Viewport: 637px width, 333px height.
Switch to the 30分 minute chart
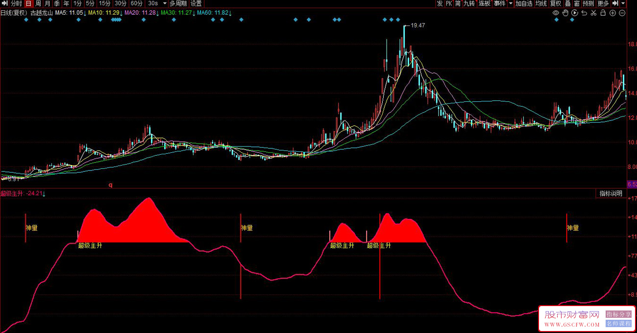click(x=121, y=3)
